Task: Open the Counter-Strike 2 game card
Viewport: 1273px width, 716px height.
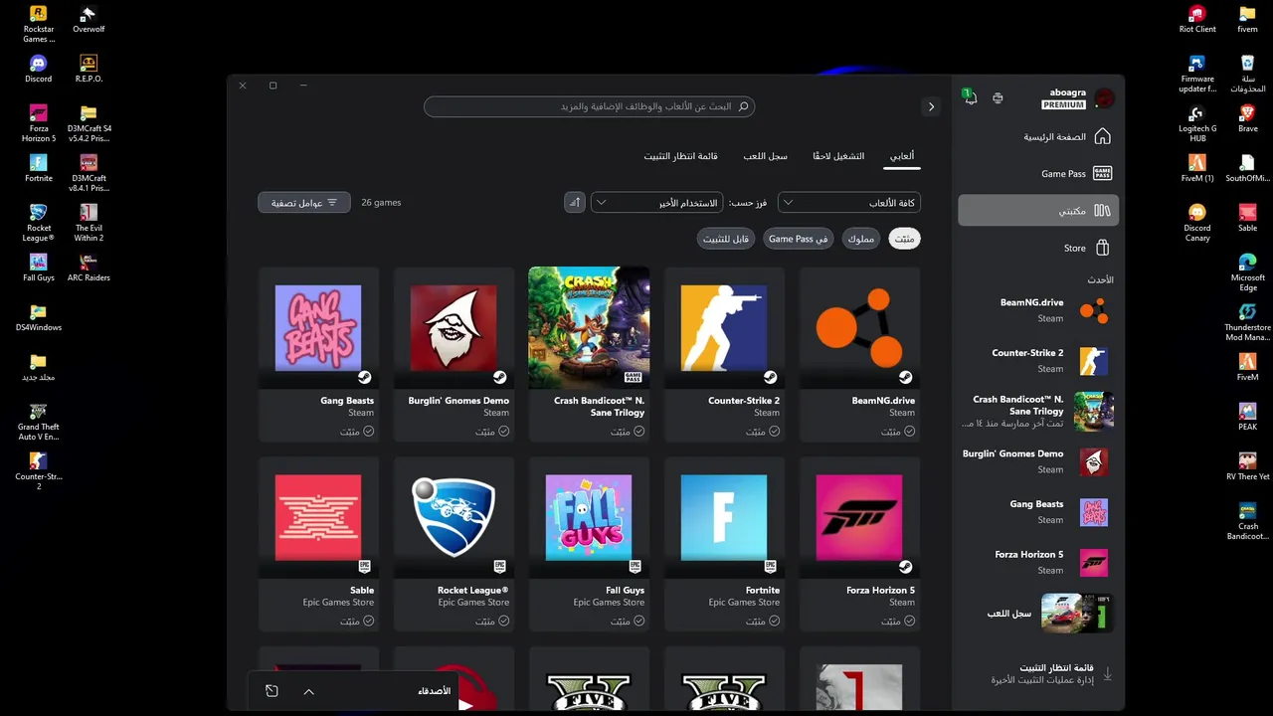Action: click(724, 354)
